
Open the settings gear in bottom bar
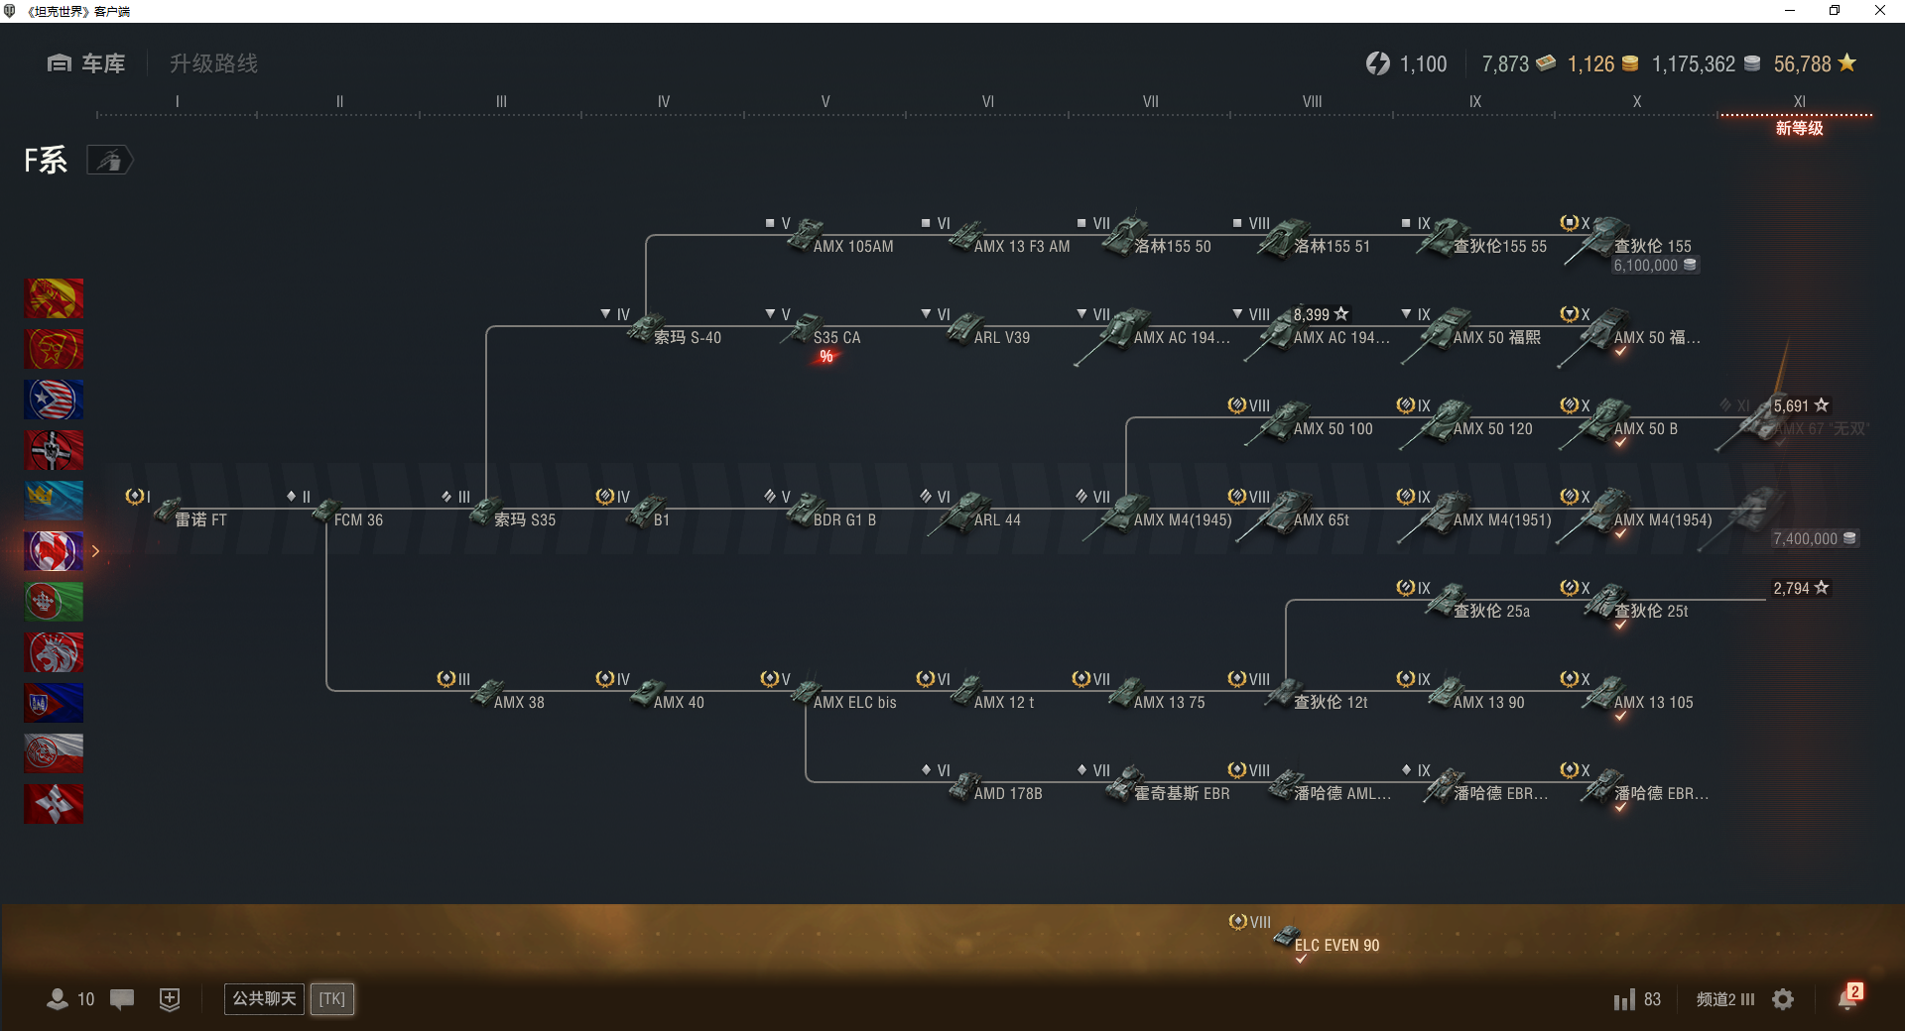1783,999
